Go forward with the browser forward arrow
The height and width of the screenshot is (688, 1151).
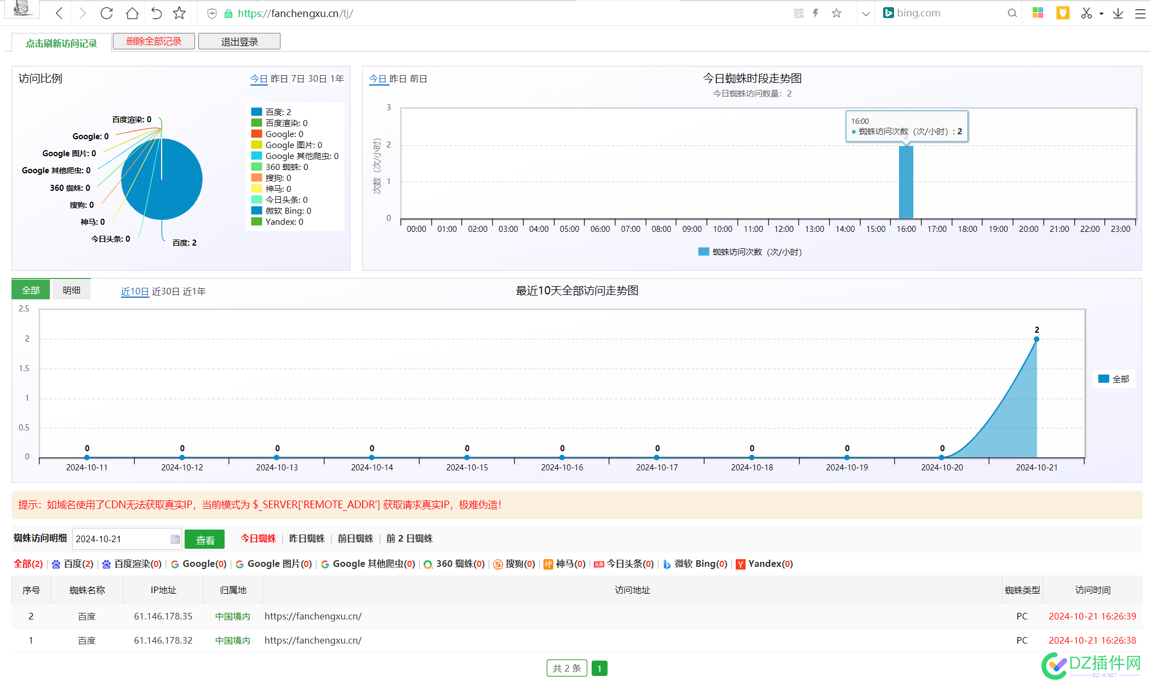(x=82, y=13)
